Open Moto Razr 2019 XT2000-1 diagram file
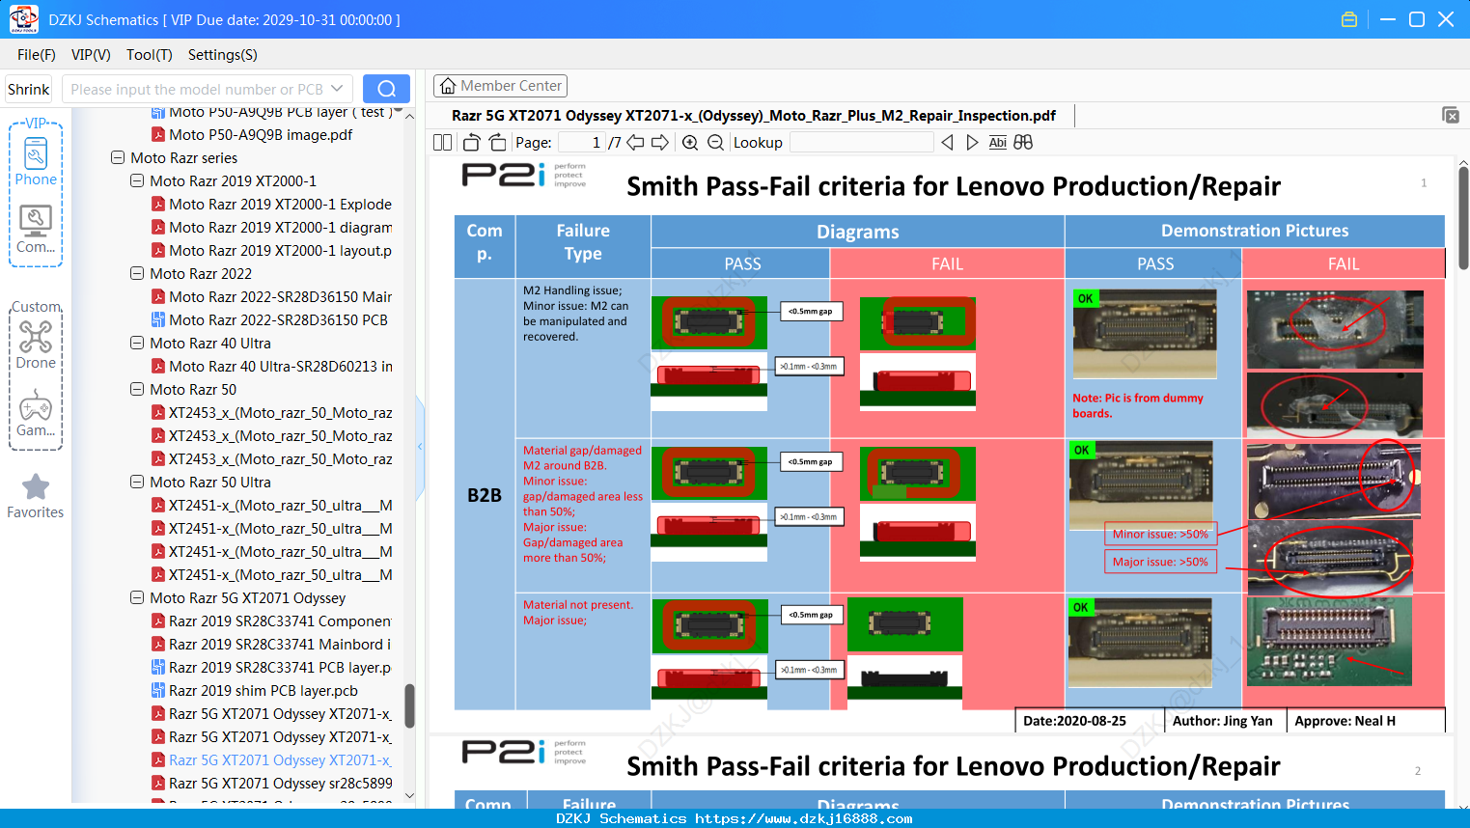Screen dimensions: 1470x828 [271, 228]
